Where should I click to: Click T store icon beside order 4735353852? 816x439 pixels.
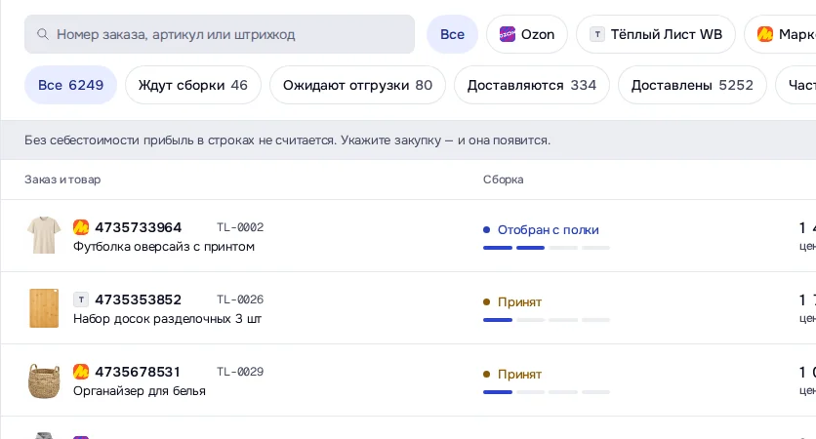click(81, 299)
